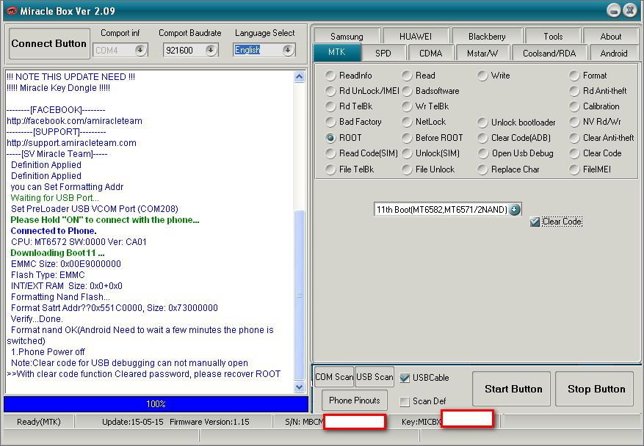Open Phone Pinouts
Viewport: 644px width, 446px height.
(x=354, y=400)
